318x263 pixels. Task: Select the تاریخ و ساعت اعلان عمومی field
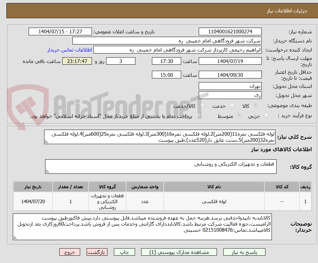pyautogui.click(x=60, y=31)
